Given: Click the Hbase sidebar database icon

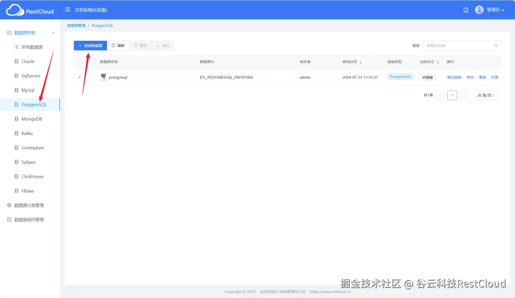Looking at the screenshot, I should click(x=17, y=191).
